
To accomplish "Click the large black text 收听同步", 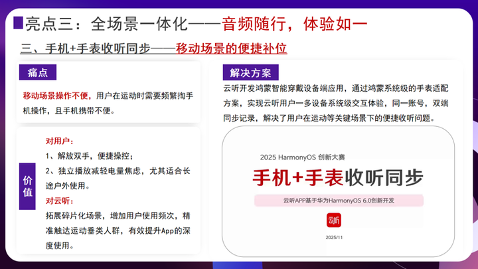I will pyautogui.click(x=384, y=177).
